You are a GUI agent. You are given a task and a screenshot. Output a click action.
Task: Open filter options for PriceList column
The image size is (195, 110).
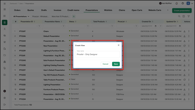point(136,26)
